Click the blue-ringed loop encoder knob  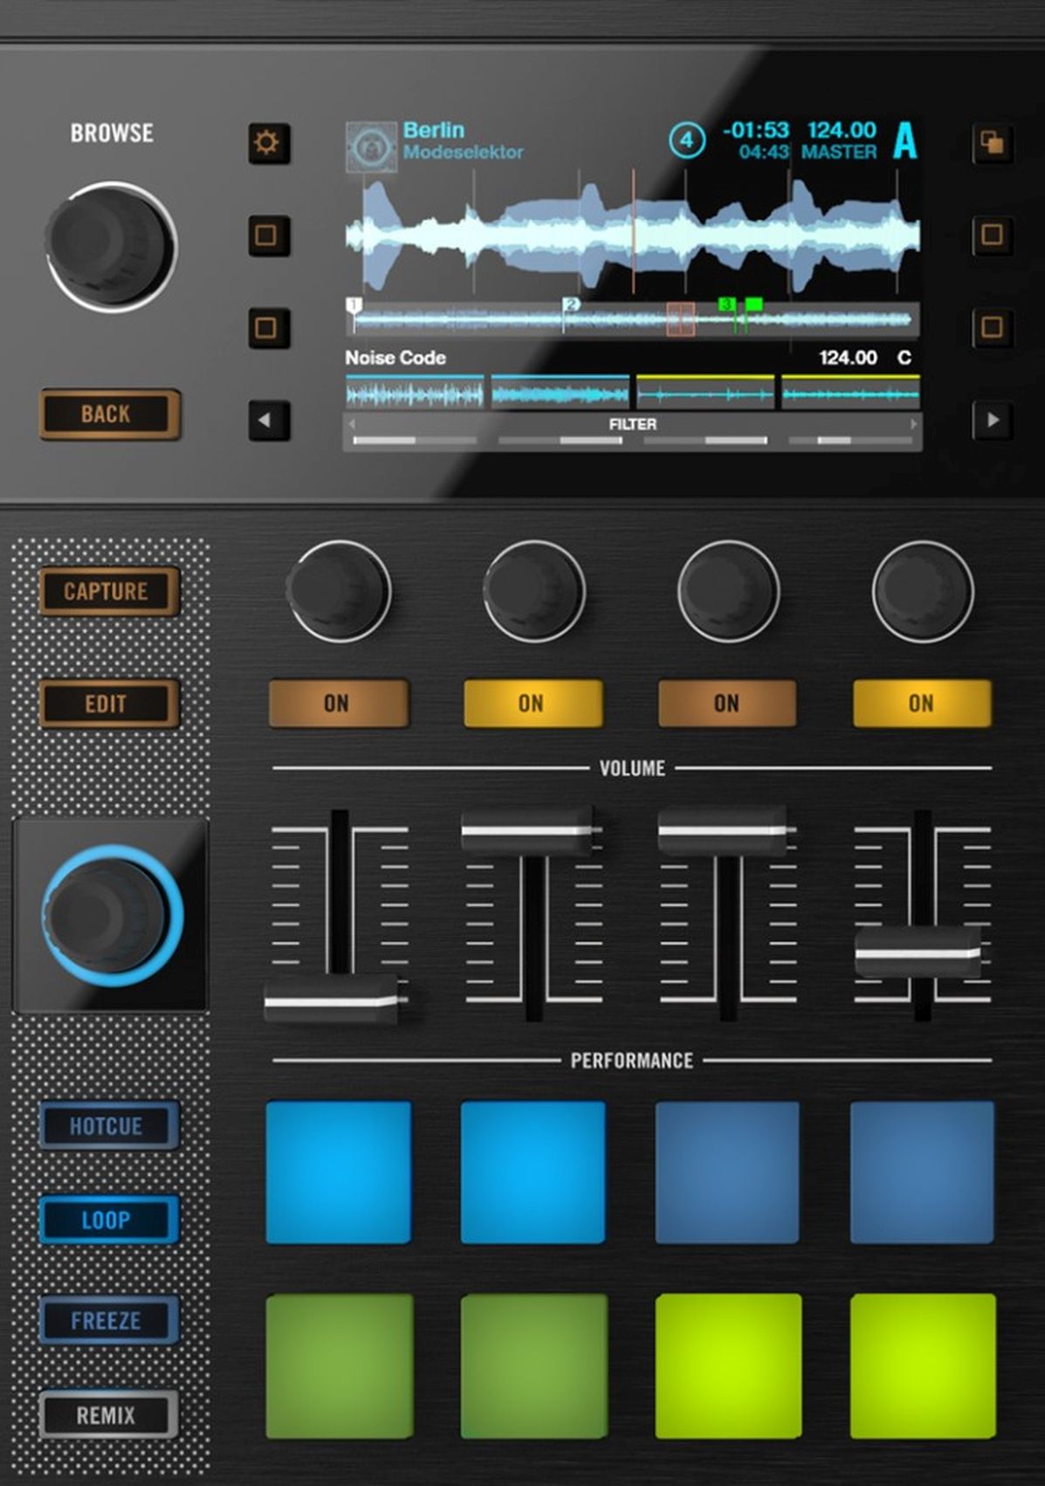(x=111, y=915)
